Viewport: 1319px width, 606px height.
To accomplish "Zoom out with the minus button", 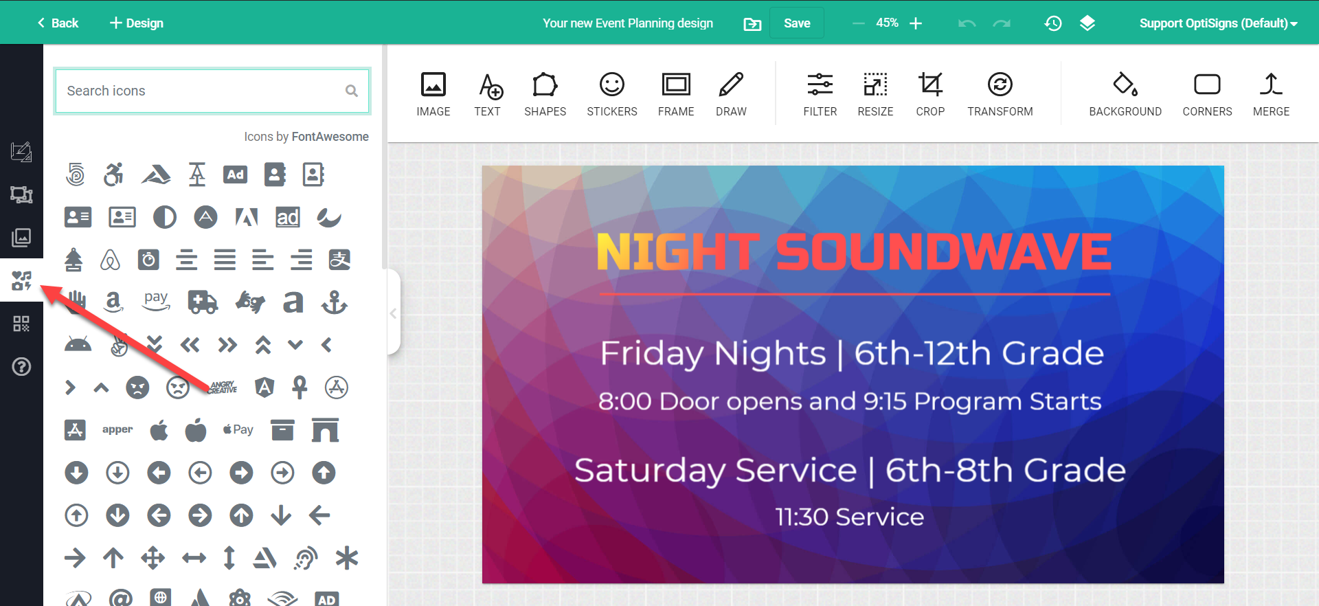I will pos(858,23).
